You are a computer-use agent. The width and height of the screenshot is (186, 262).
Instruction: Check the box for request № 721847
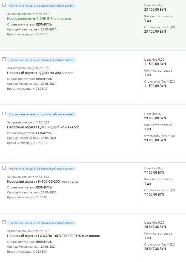[x=4, y=5]
